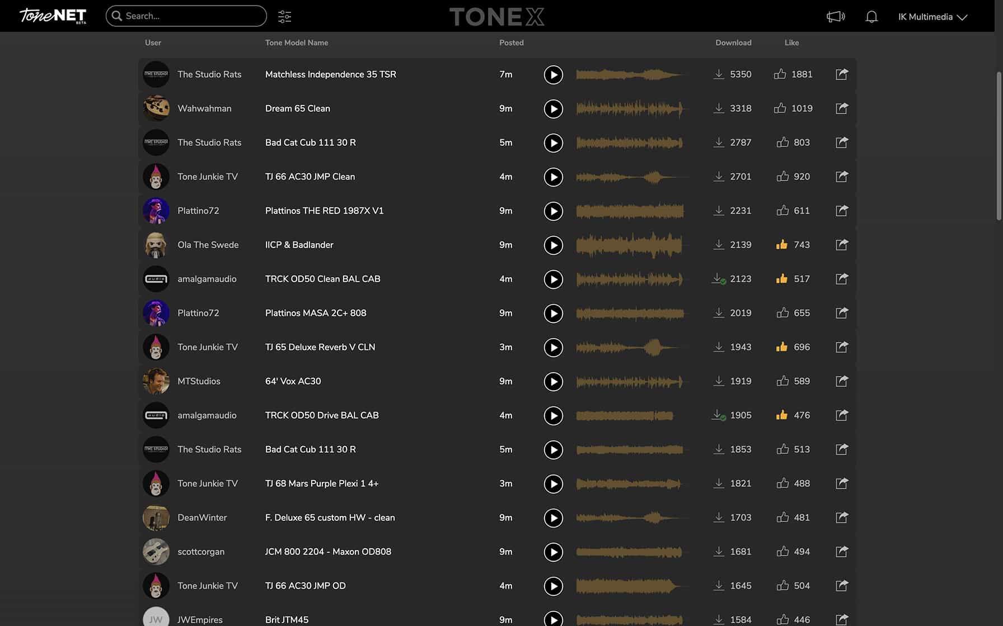1003x626 pixels.
Task: Share TJ 66 AC30 JMP Clean tone
Action: click(842, 177)
